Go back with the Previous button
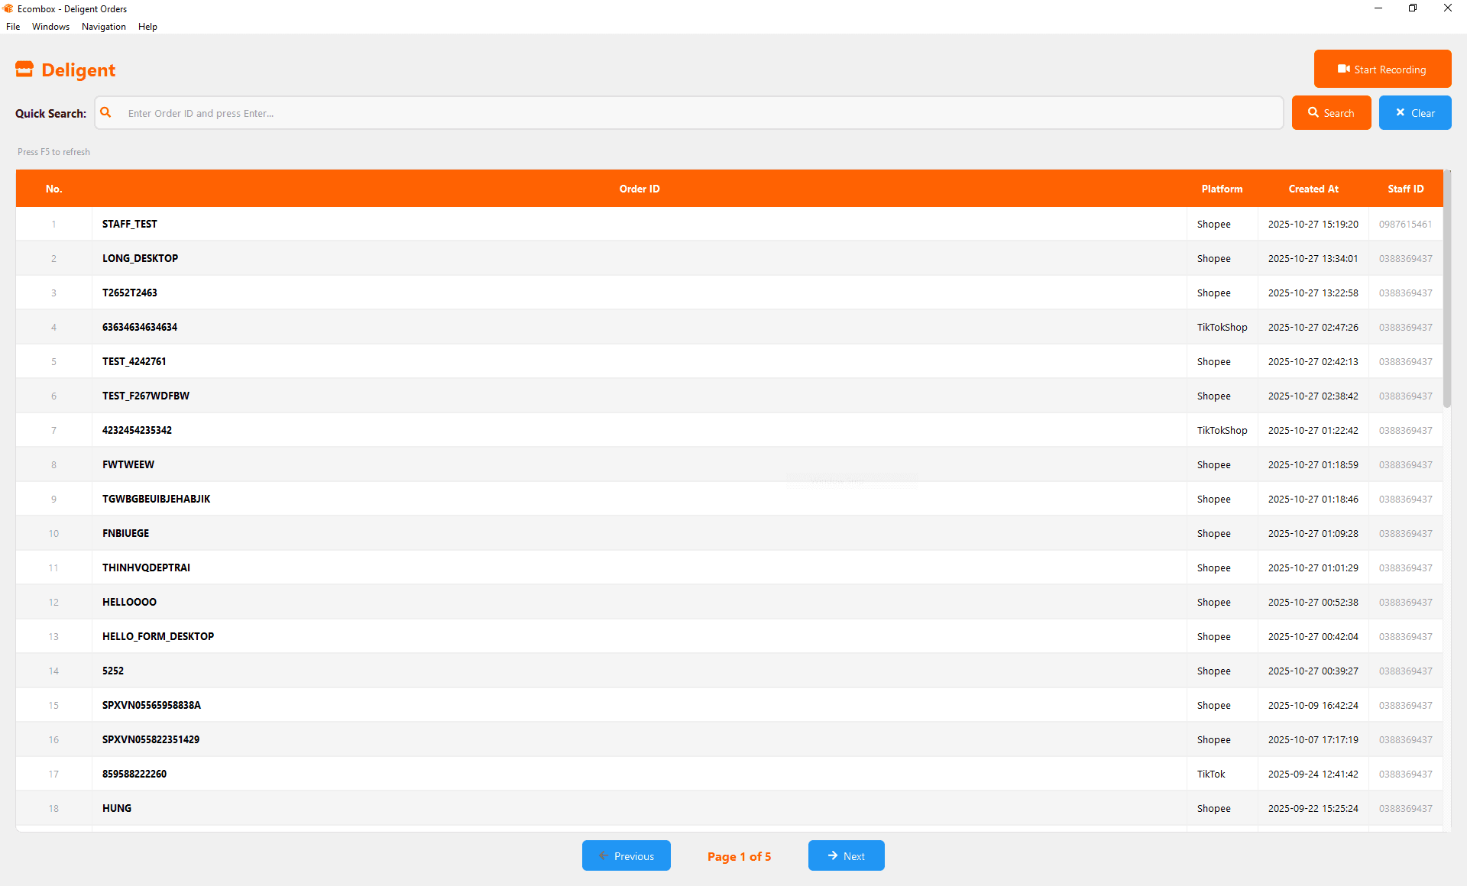 point(626,855)
